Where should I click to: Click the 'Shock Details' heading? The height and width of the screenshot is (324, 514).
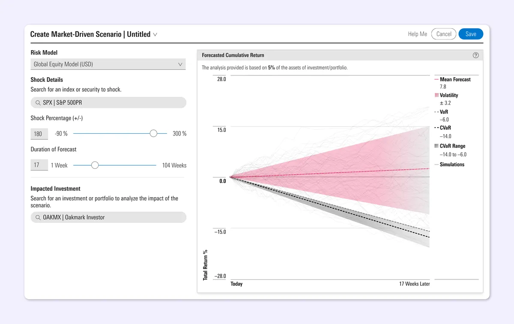[47, 80]
